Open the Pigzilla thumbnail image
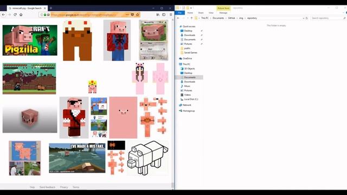347x195 pixels. [x=30, y=40]
